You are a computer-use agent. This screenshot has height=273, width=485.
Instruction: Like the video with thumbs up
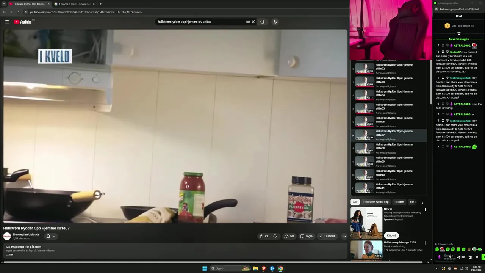[x=264, y=236]
